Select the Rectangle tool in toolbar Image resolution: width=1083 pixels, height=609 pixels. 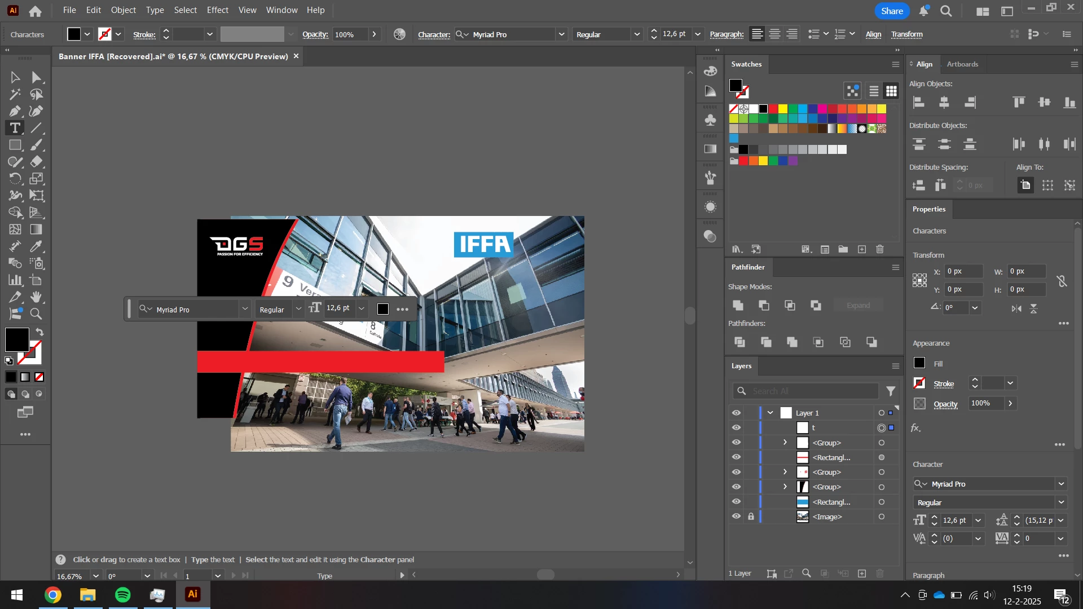(15, 145)
